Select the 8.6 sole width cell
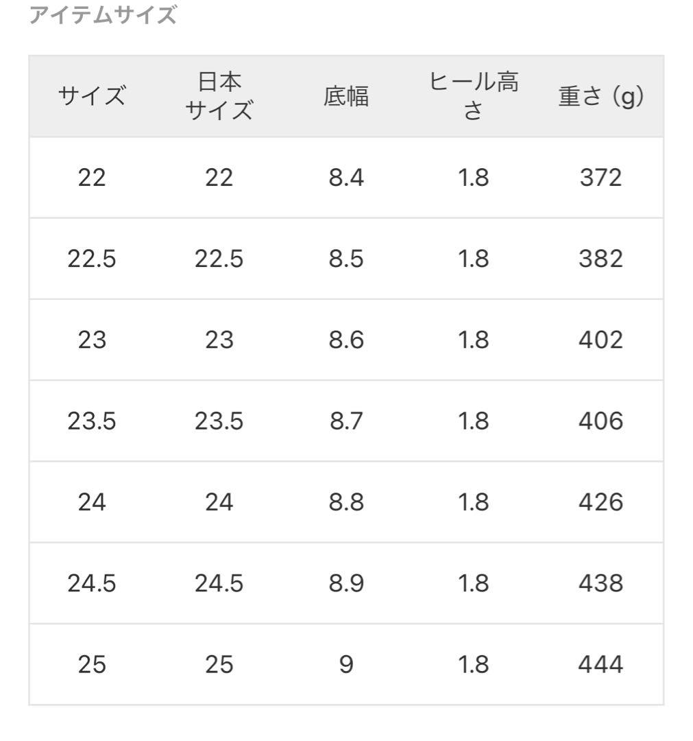693x741 pixels. [346, 340]
